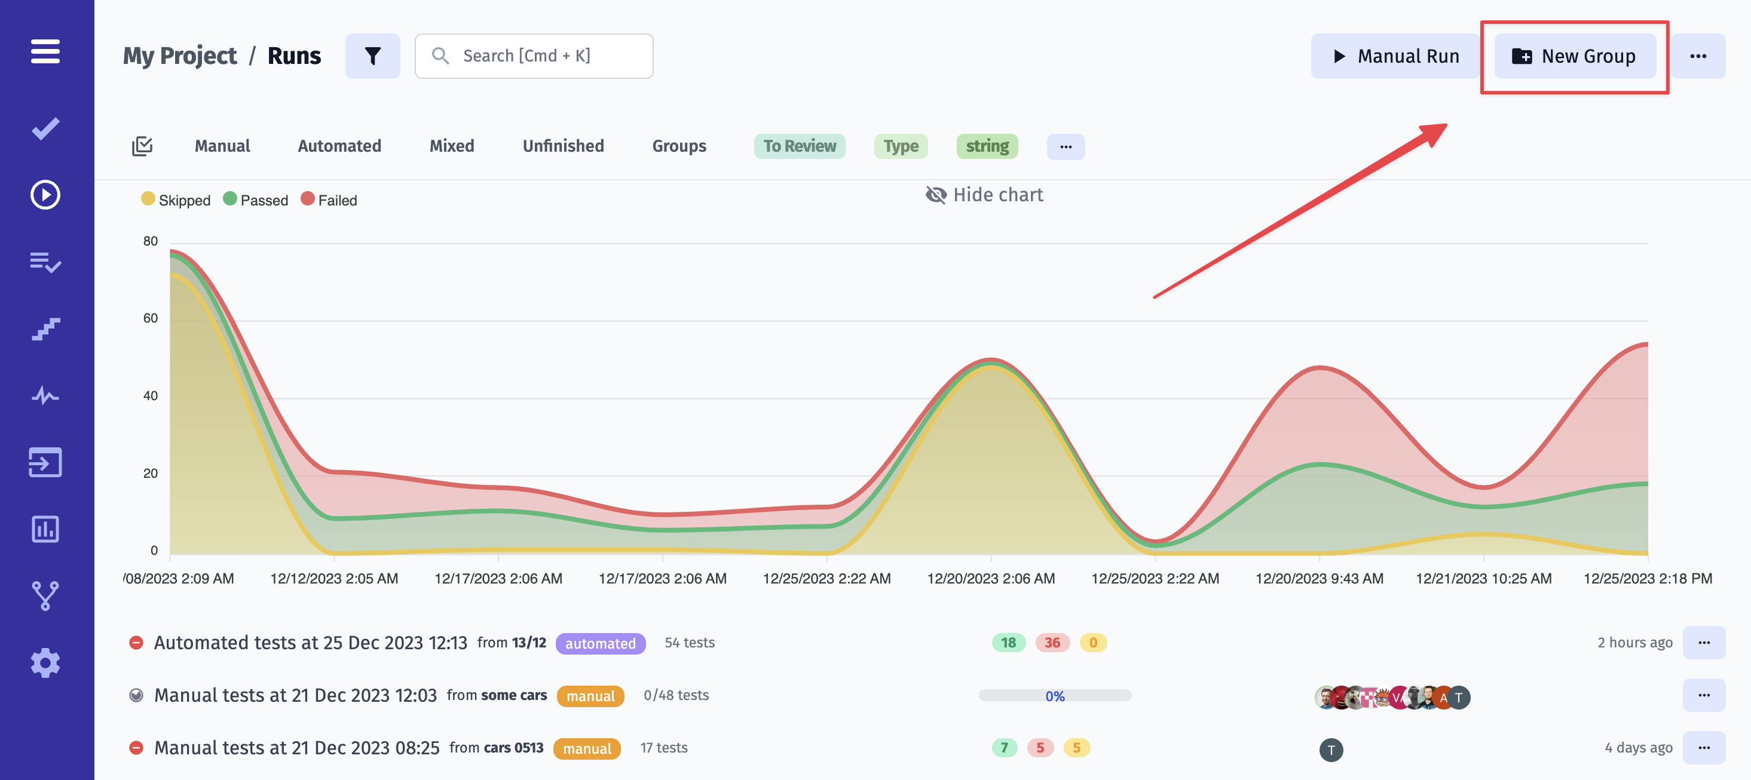The width and height of the screenshot is (1751, 780).
Task: Open the Analytics bar-chart sidebar icon
Action: point(45,529)
